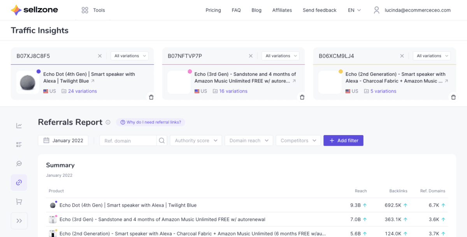Click the yellow color dot on Echo 2nd Gen card
Image resolution: width=467 pixels, height=237 pixels.
pyautogui.click(x=341, y=72)
